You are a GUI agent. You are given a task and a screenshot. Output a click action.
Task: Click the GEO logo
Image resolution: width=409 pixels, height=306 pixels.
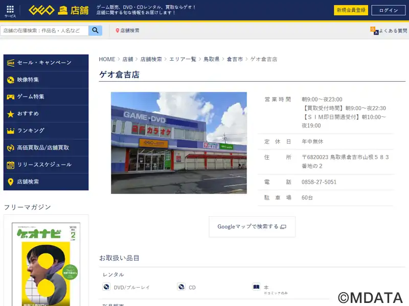click(x=41, y=10)
